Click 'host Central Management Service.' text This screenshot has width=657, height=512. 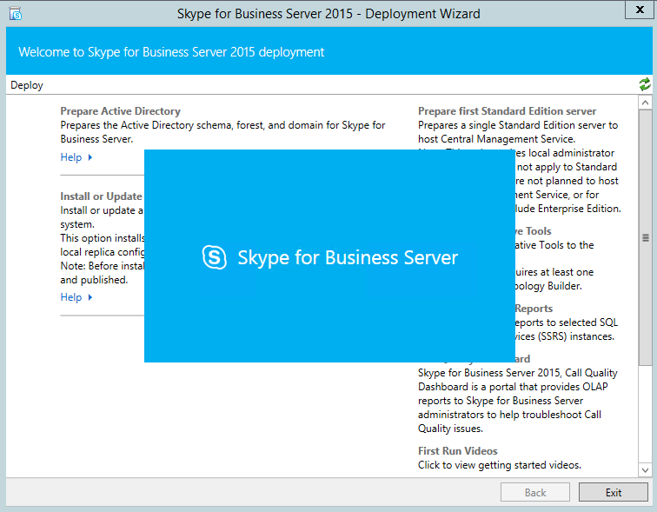497,139
